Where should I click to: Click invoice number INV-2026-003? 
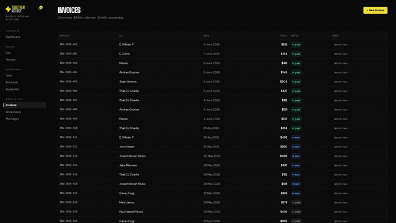[x=69, y=63]
